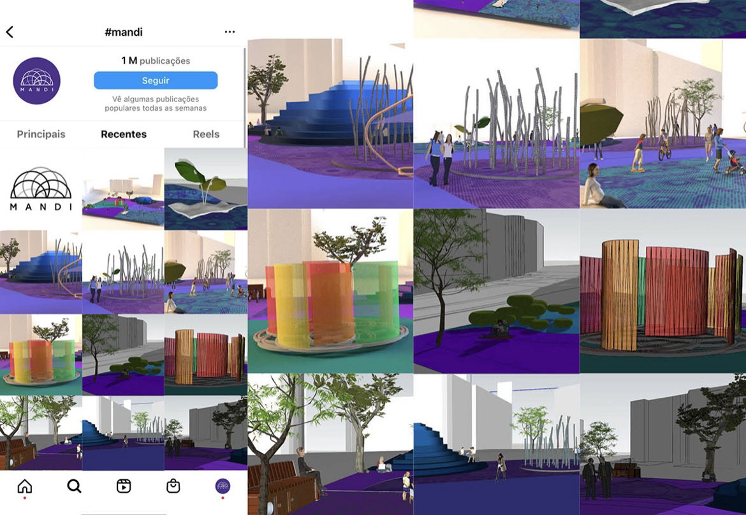Open the small green leaf sculpture thumbnail
This screenshot has width=746, height=515.
[206, 189]
